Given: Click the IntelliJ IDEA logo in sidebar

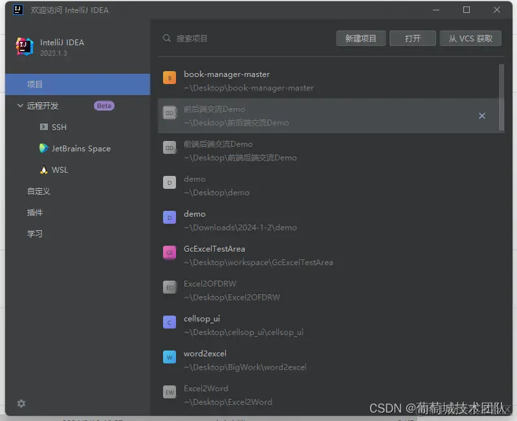Looking at the screenshot, I should [25, 47].
